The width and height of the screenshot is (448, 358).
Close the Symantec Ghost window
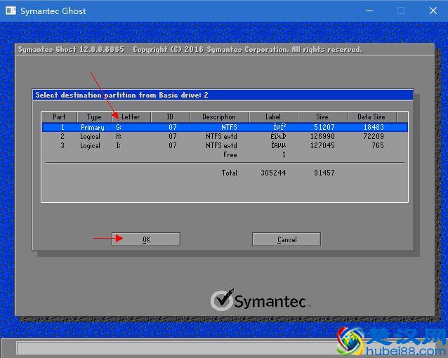coord(431,11)
